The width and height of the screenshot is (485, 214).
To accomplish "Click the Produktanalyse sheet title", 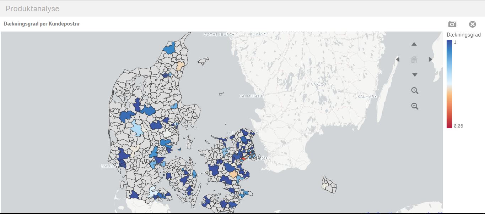I will click(32, 9).
